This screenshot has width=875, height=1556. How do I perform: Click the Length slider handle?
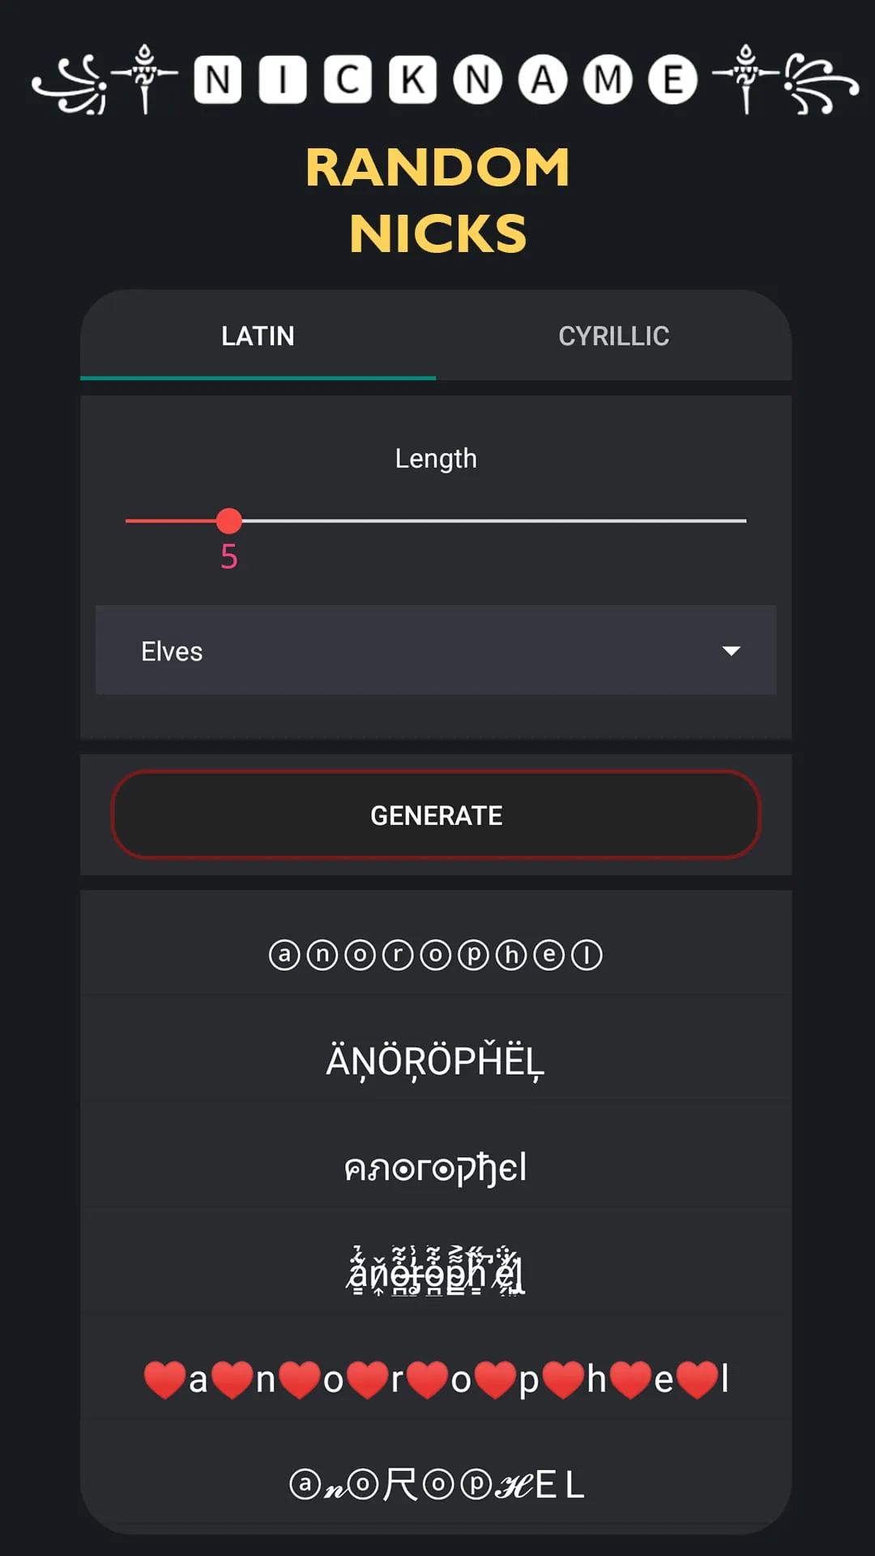point(229,521)
